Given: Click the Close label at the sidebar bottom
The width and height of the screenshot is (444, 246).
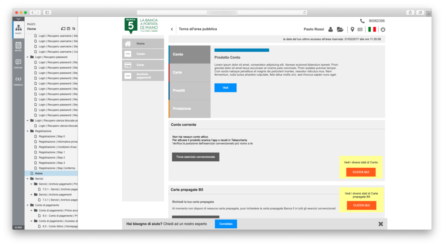Looking at the screenshot, I should [x=18, y=227].
